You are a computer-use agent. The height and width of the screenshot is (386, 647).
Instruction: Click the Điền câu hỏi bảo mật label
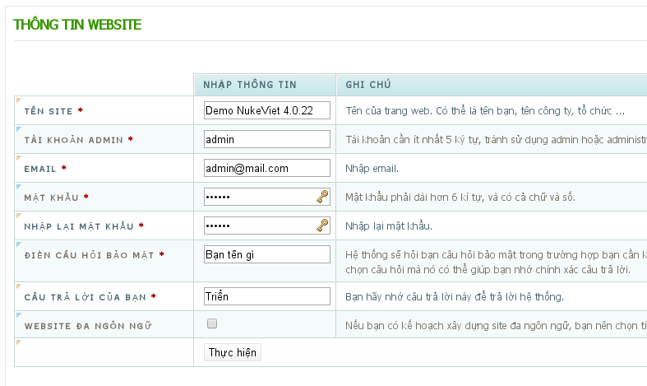(x=90, y=256)
